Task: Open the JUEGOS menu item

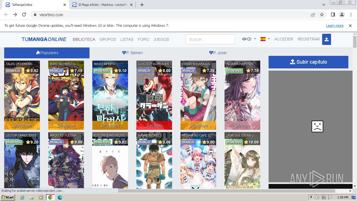Action: [x=161, y=39]
